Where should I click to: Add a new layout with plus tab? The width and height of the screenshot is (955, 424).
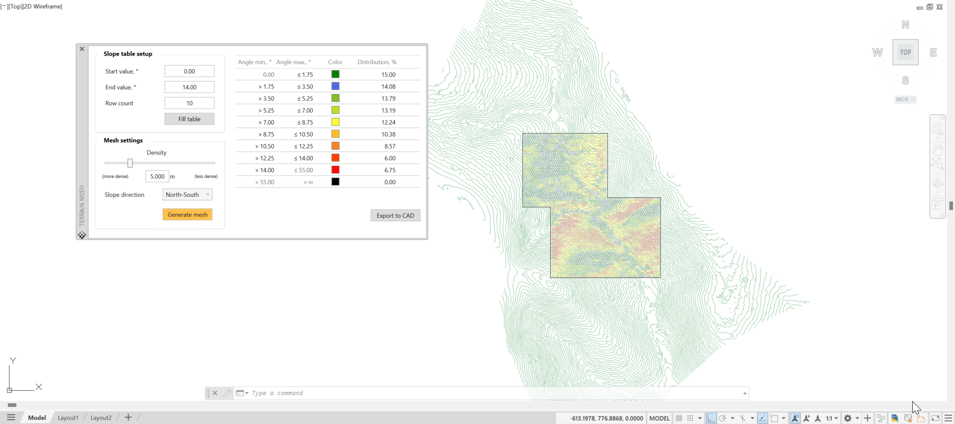click(x=128, y=418)
